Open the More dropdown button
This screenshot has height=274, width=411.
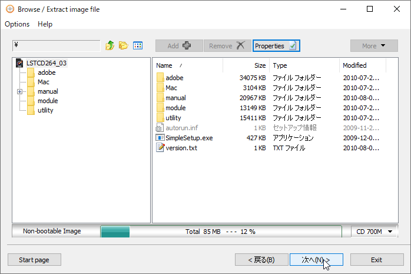(374, 46)
